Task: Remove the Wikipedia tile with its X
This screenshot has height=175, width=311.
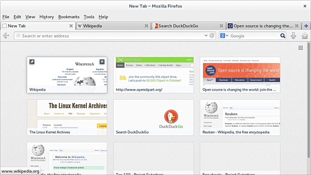Action: 102,62
